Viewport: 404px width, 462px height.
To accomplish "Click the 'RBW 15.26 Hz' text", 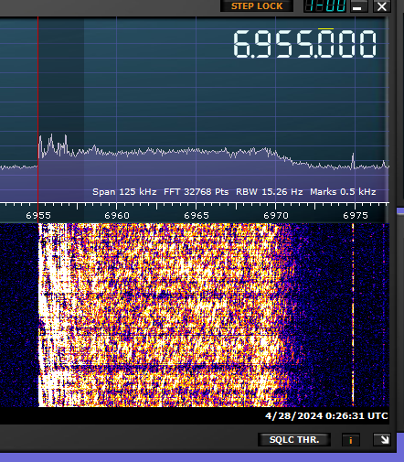I will [x=270, y=192].
